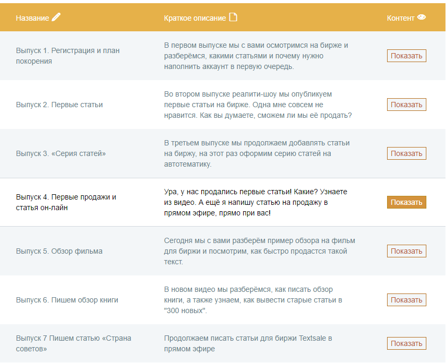Click the Контент column header text
This screenshot has width=446, height=363.
[x=400, y=18]
